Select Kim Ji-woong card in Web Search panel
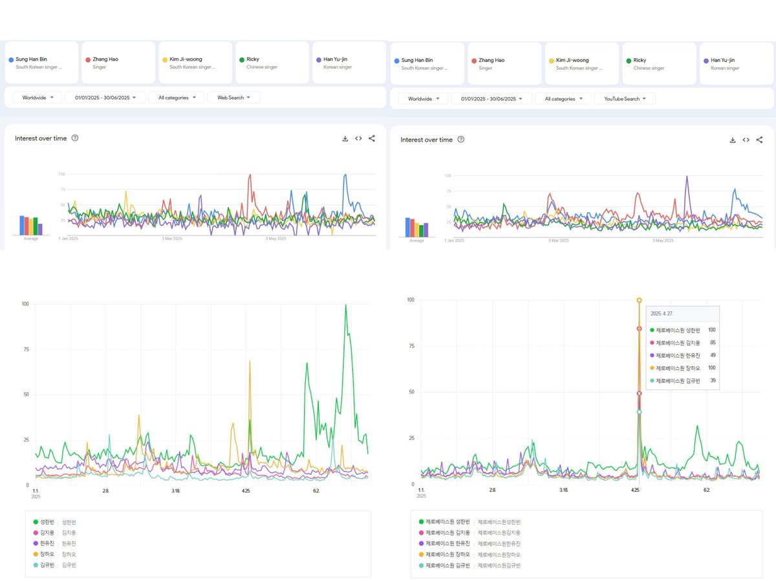Image resolution: width=776 pixels, height=581 pixels. (x=195, y=63)
